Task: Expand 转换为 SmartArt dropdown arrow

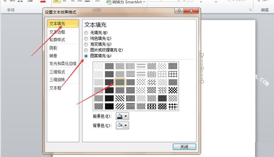Action: coord(144,2)
